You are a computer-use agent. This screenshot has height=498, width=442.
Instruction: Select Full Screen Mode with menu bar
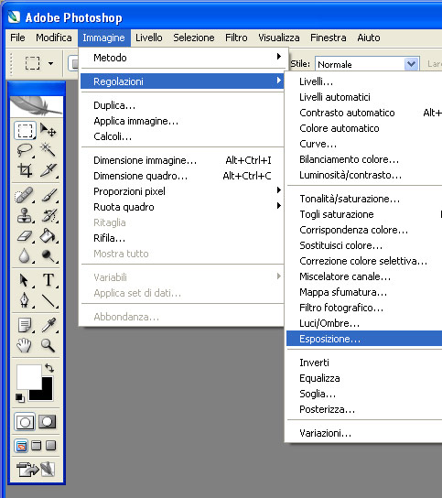37,446
